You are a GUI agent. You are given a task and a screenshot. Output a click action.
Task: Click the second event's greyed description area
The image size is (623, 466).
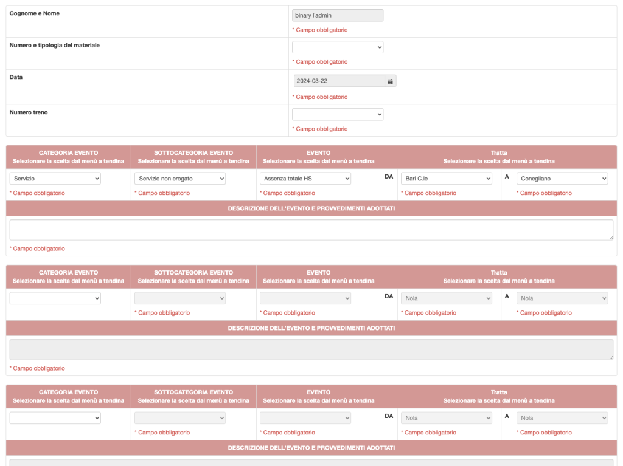pos(311,349)
